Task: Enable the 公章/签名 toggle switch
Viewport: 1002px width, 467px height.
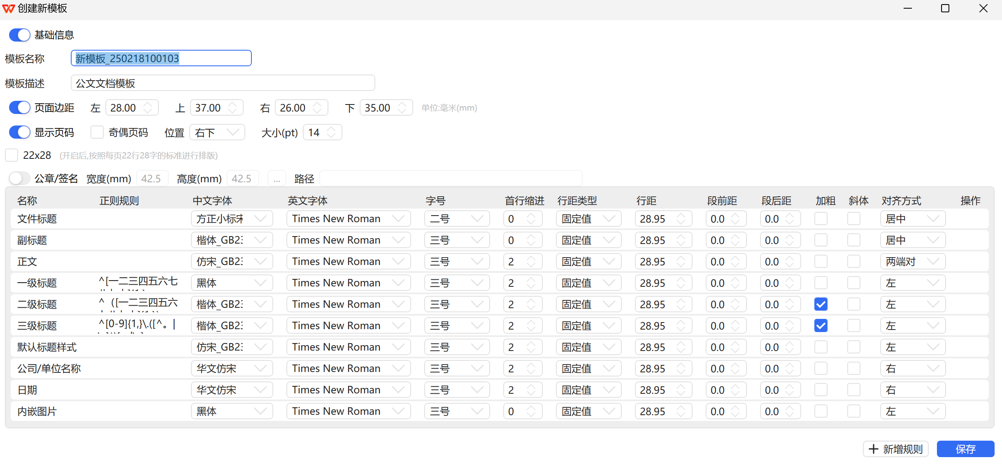Action: point(19,179)
